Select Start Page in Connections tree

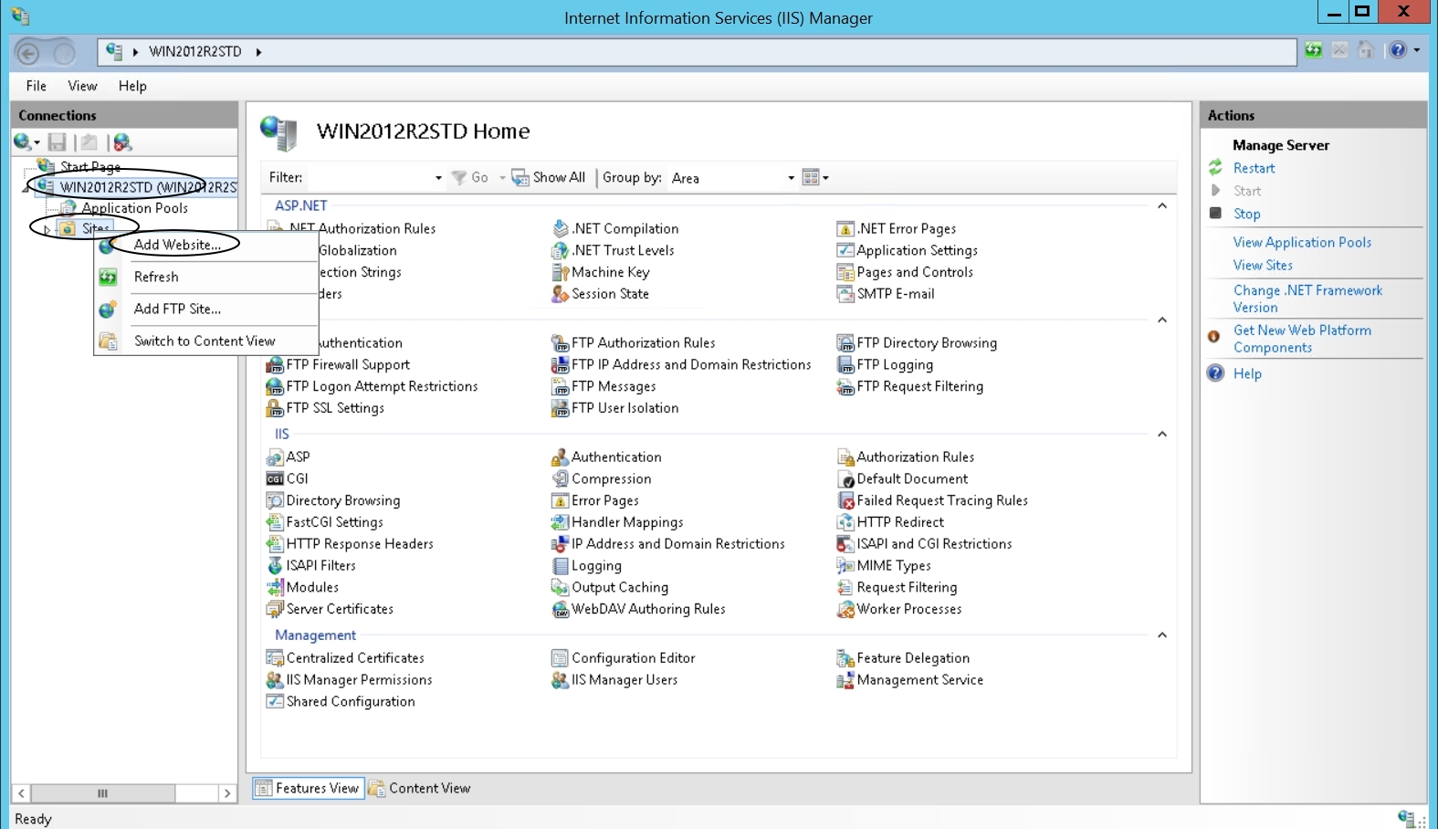[x=90, y=167]
